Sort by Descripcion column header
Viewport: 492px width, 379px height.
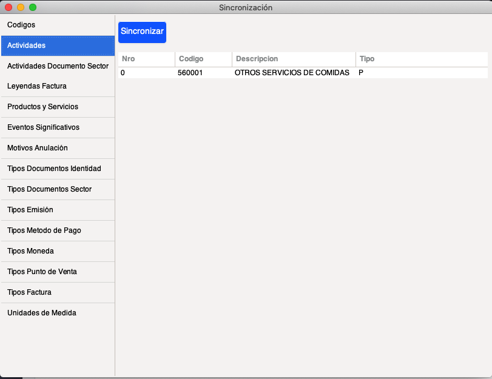coord(294,59)
